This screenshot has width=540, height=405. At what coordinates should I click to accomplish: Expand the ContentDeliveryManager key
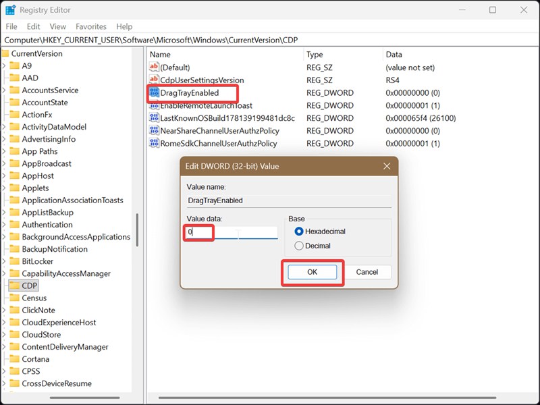[x=4, y=347]
